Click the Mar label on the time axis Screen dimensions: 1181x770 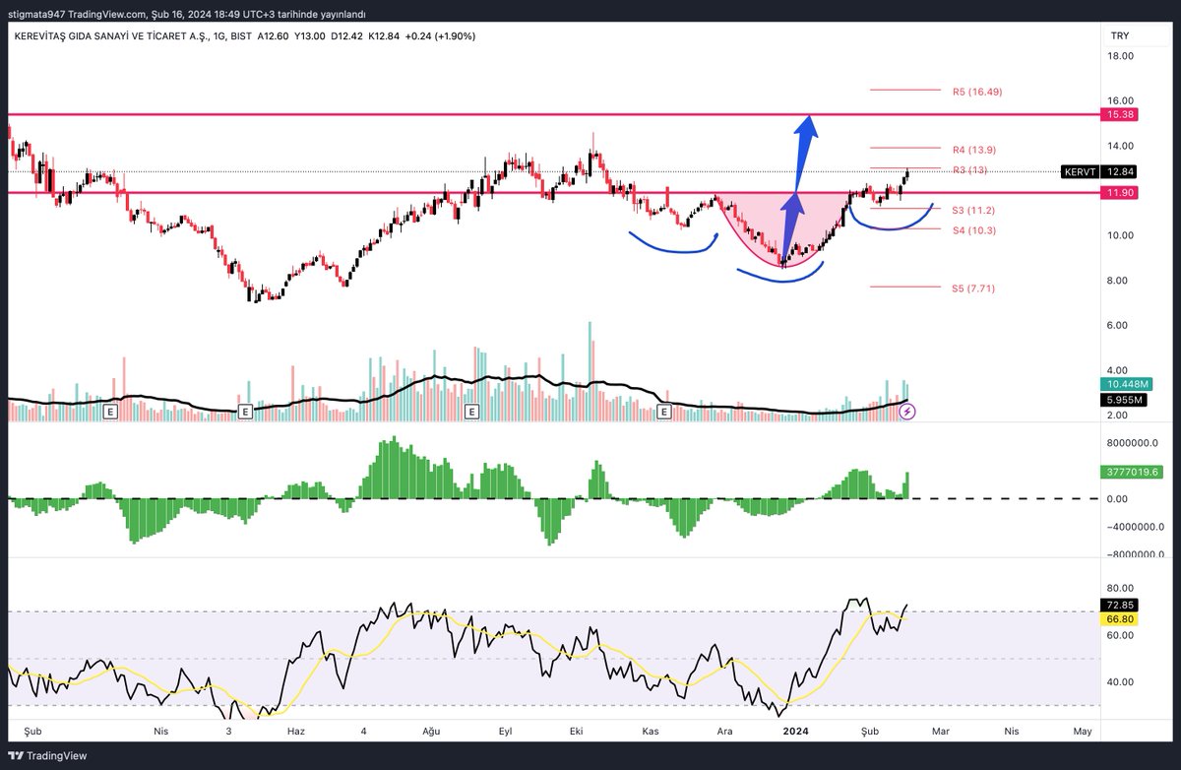tap(941, 732)
